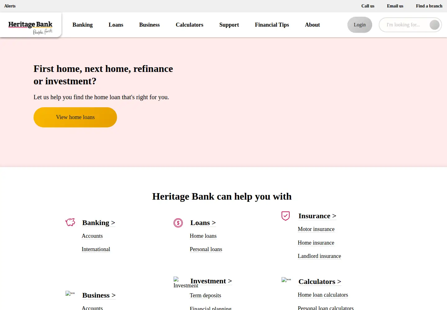The image size is (447, 310).
Task: Open the Business navigation menu
Action: tap(149, 25)
